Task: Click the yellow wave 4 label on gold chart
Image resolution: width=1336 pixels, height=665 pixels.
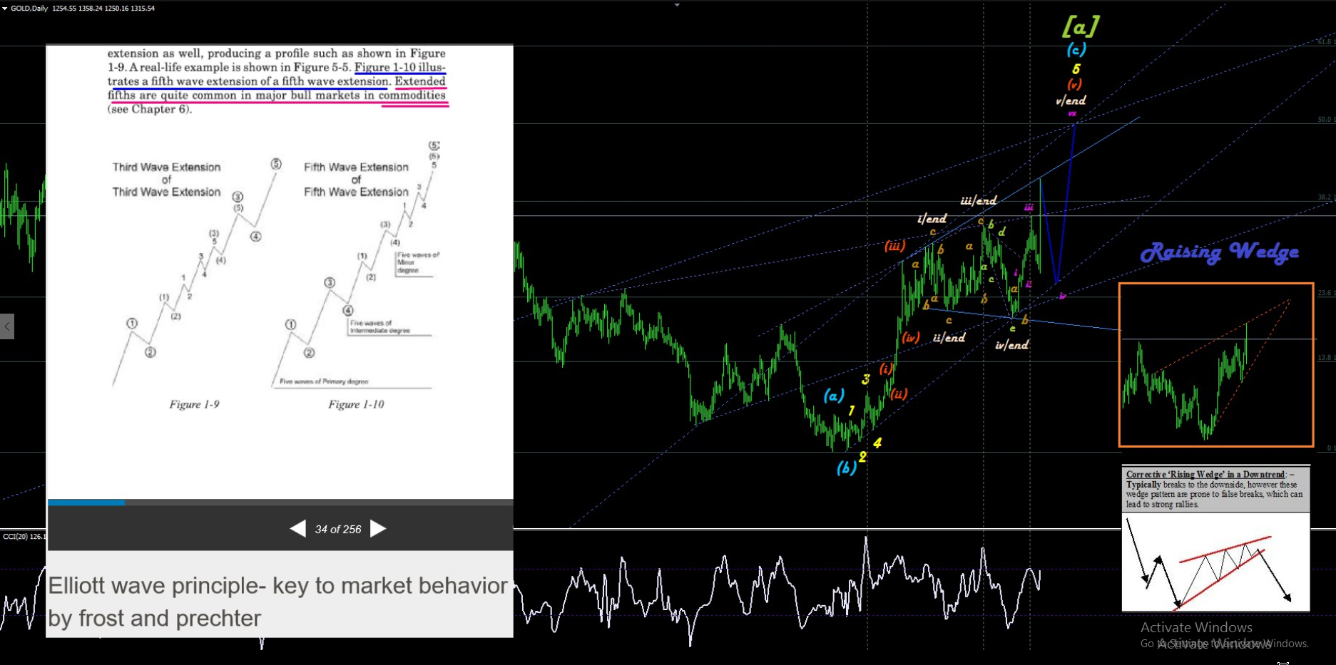Action: (x=877, y=443)
